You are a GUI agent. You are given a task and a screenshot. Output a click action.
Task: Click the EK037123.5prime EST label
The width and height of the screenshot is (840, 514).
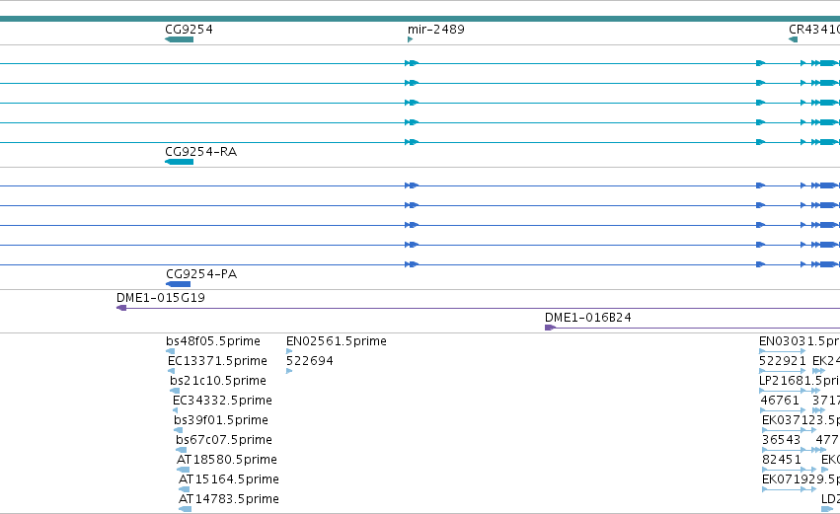click(801, 420)
